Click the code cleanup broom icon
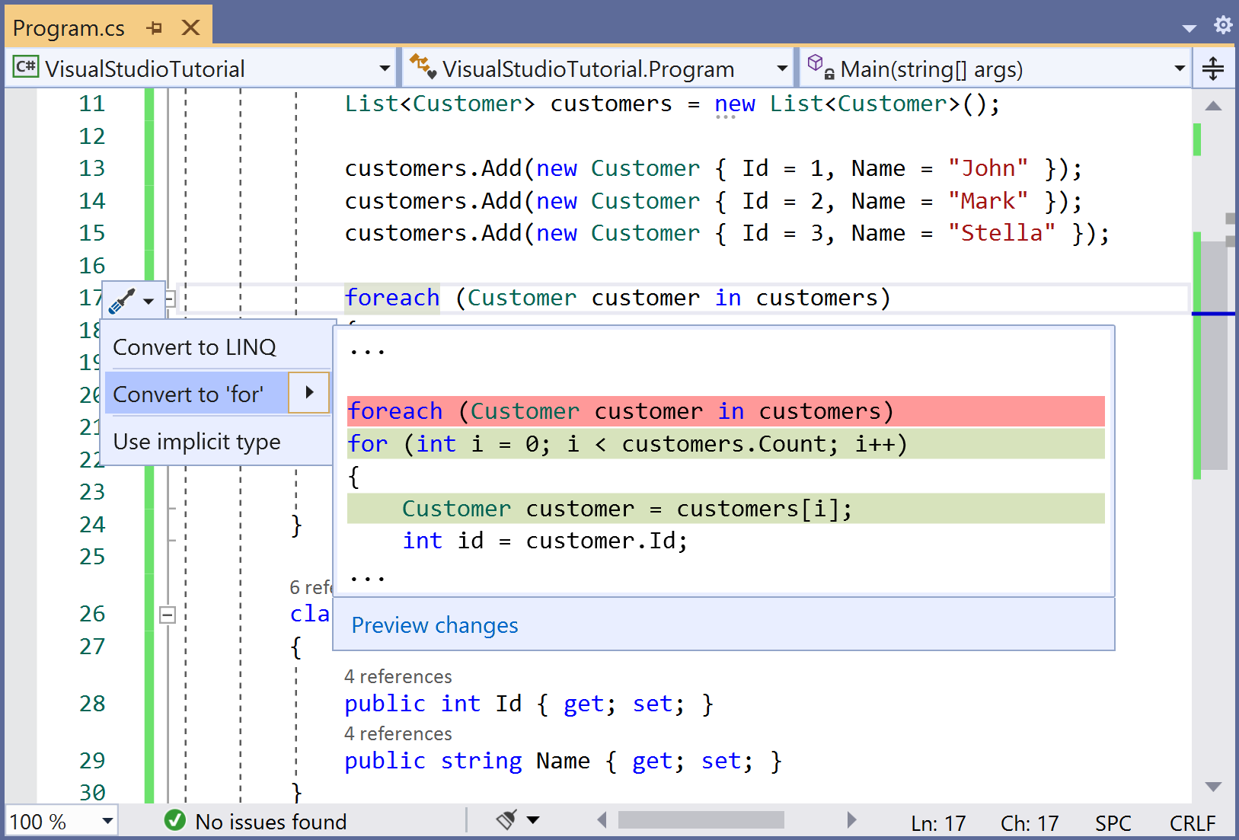Viewport: 1239px width, 840px height. click(x=507, y=819)
